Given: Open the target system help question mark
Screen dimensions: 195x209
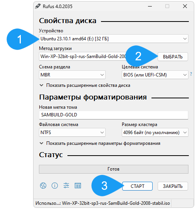Looking at the screenshot, I should [191, 74].
